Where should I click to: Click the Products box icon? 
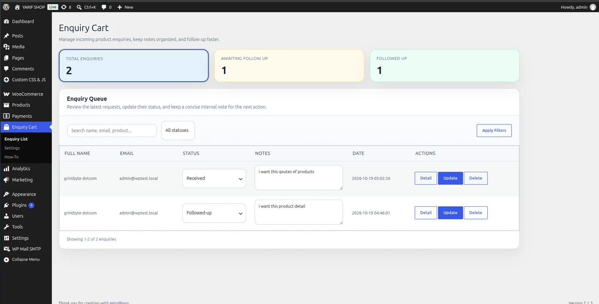pyautogui.click(x=6, y=105)
